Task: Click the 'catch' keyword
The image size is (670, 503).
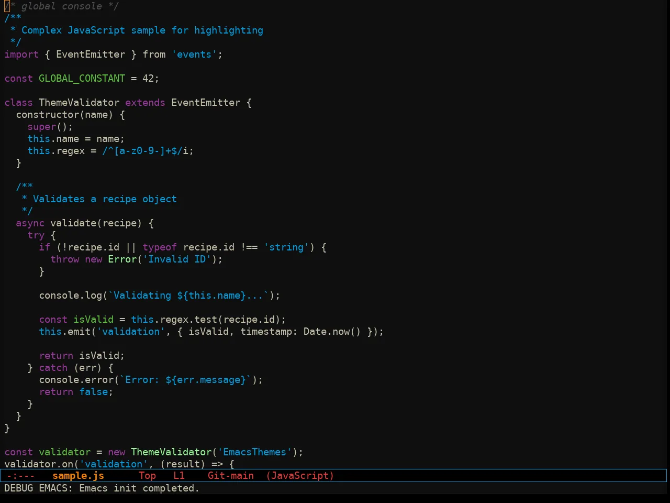Action: [53, 368]
